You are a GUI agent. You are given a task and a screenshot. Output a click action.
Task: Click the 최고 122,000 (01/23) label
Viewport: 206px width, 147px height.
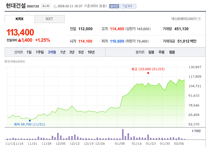click(148, 69)
